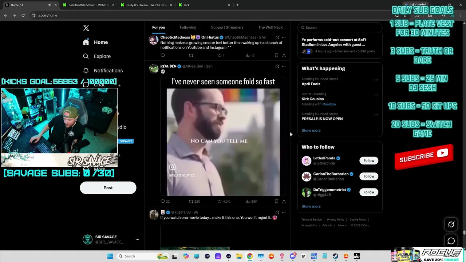Switch to bulletbait604 Stream browser tab

[89, 5]
